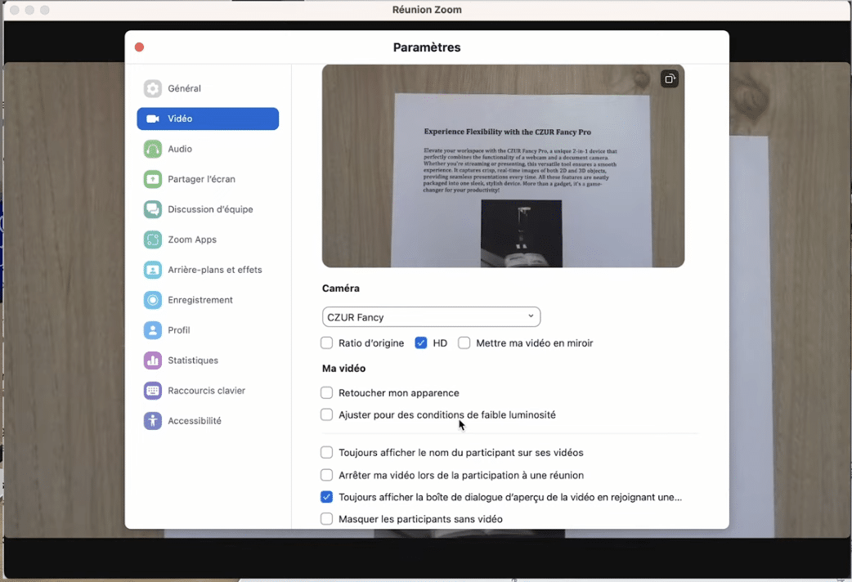Go to Raccourcis clavier settings

pyautogui.click(x=206, y=391)
